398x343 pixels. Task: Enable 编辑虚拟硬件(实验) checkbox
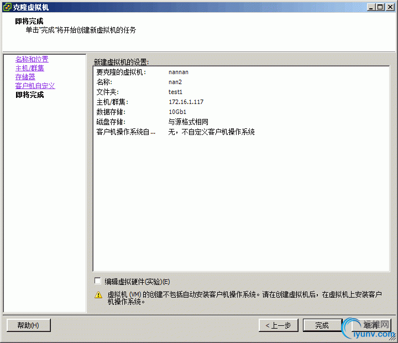point(97,280)
